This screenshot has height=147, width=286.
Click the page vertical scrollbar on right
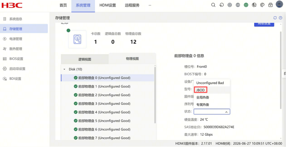pyautogui.click(x=280, y=70)
